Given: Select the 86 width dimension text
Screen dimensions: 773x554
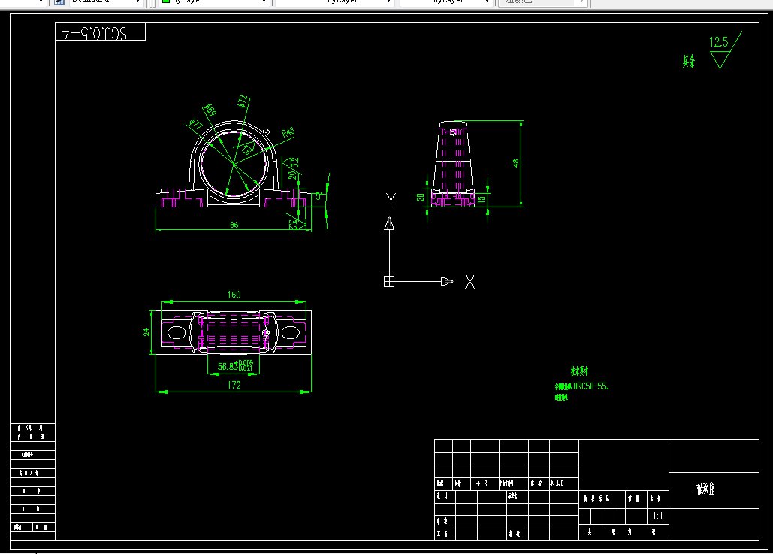Looking at the screenshot, I should pyautogui.click(x=234, y=225).
